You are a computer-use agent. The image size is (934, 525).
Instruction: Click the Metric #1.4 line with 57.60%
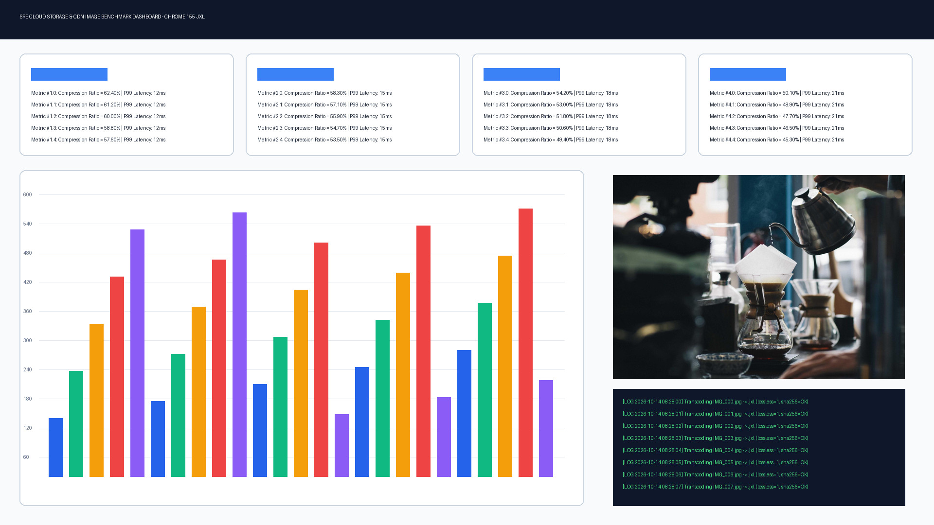click(x=98, y=140)
